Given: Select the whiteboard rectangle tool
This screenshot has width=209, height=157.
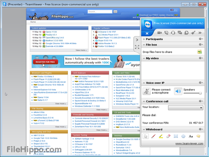Looking at the screenshot, I should [176, 136].
